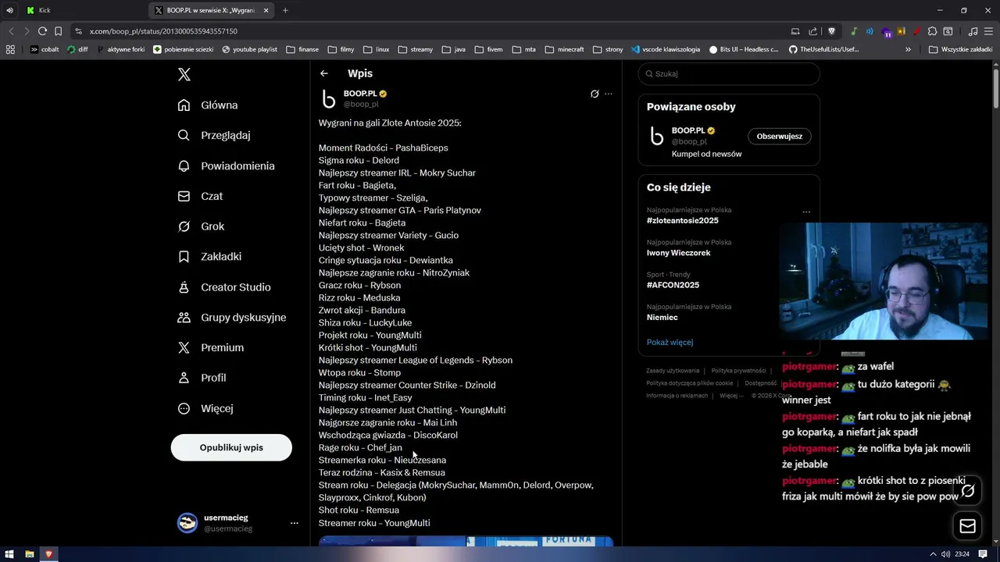The height and width of the screenshot is (562, 1000).
Task: Open the green music note extension
Action: 854,31
